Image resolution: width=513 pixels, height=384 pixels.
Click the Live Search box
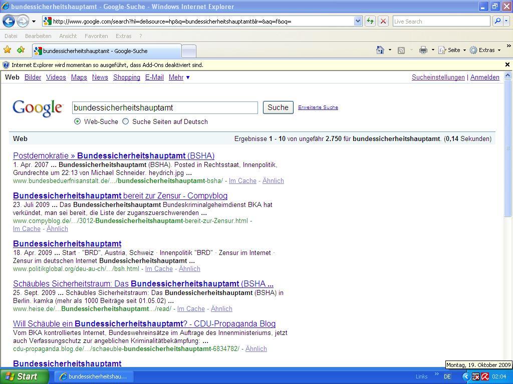(x=441, y=21)
